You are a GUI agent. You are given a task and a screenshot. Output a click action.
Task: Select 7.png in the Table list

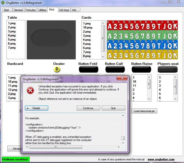12,48
